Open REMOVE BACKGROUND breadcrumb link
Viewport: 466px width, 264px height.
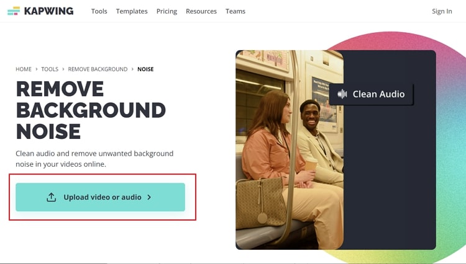[x=98, y=69]
